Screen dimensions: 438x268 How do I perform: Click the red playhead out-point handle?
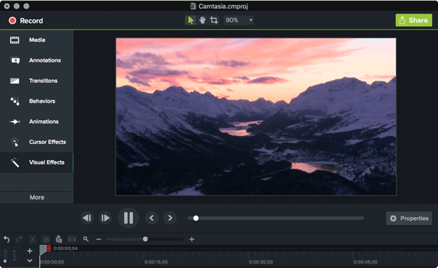click(x=49, y=248)
